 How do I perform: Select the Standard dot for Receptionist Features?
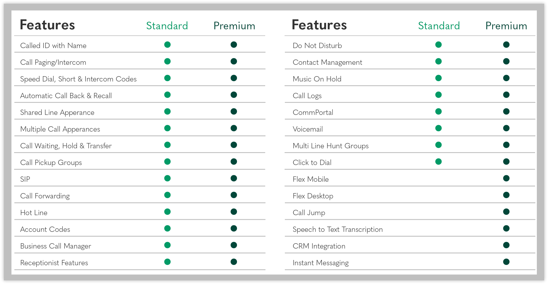pos(167,262)
